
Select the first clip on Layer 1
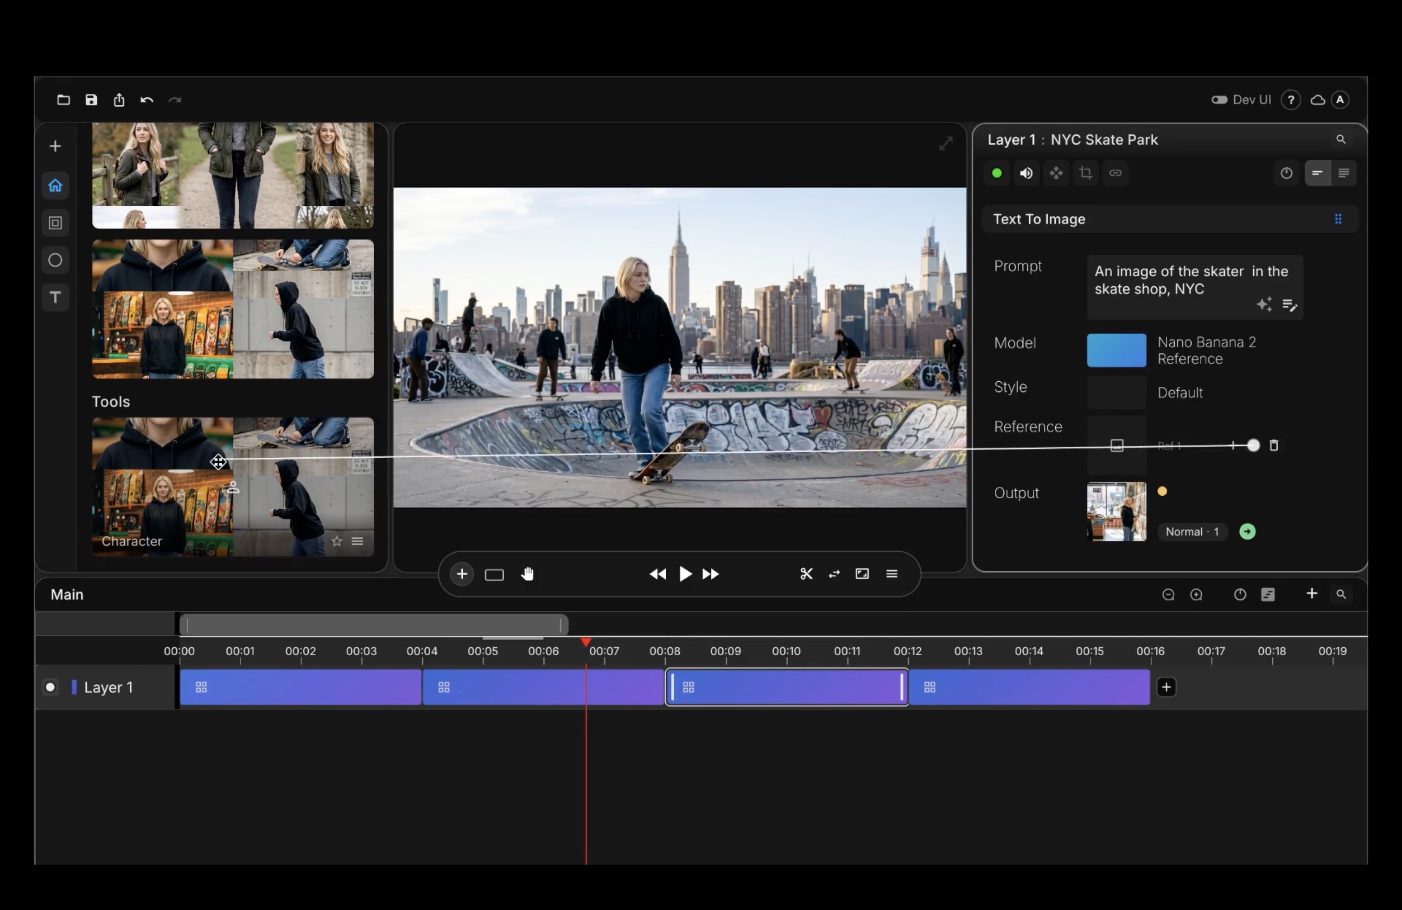tap(300, 687)
